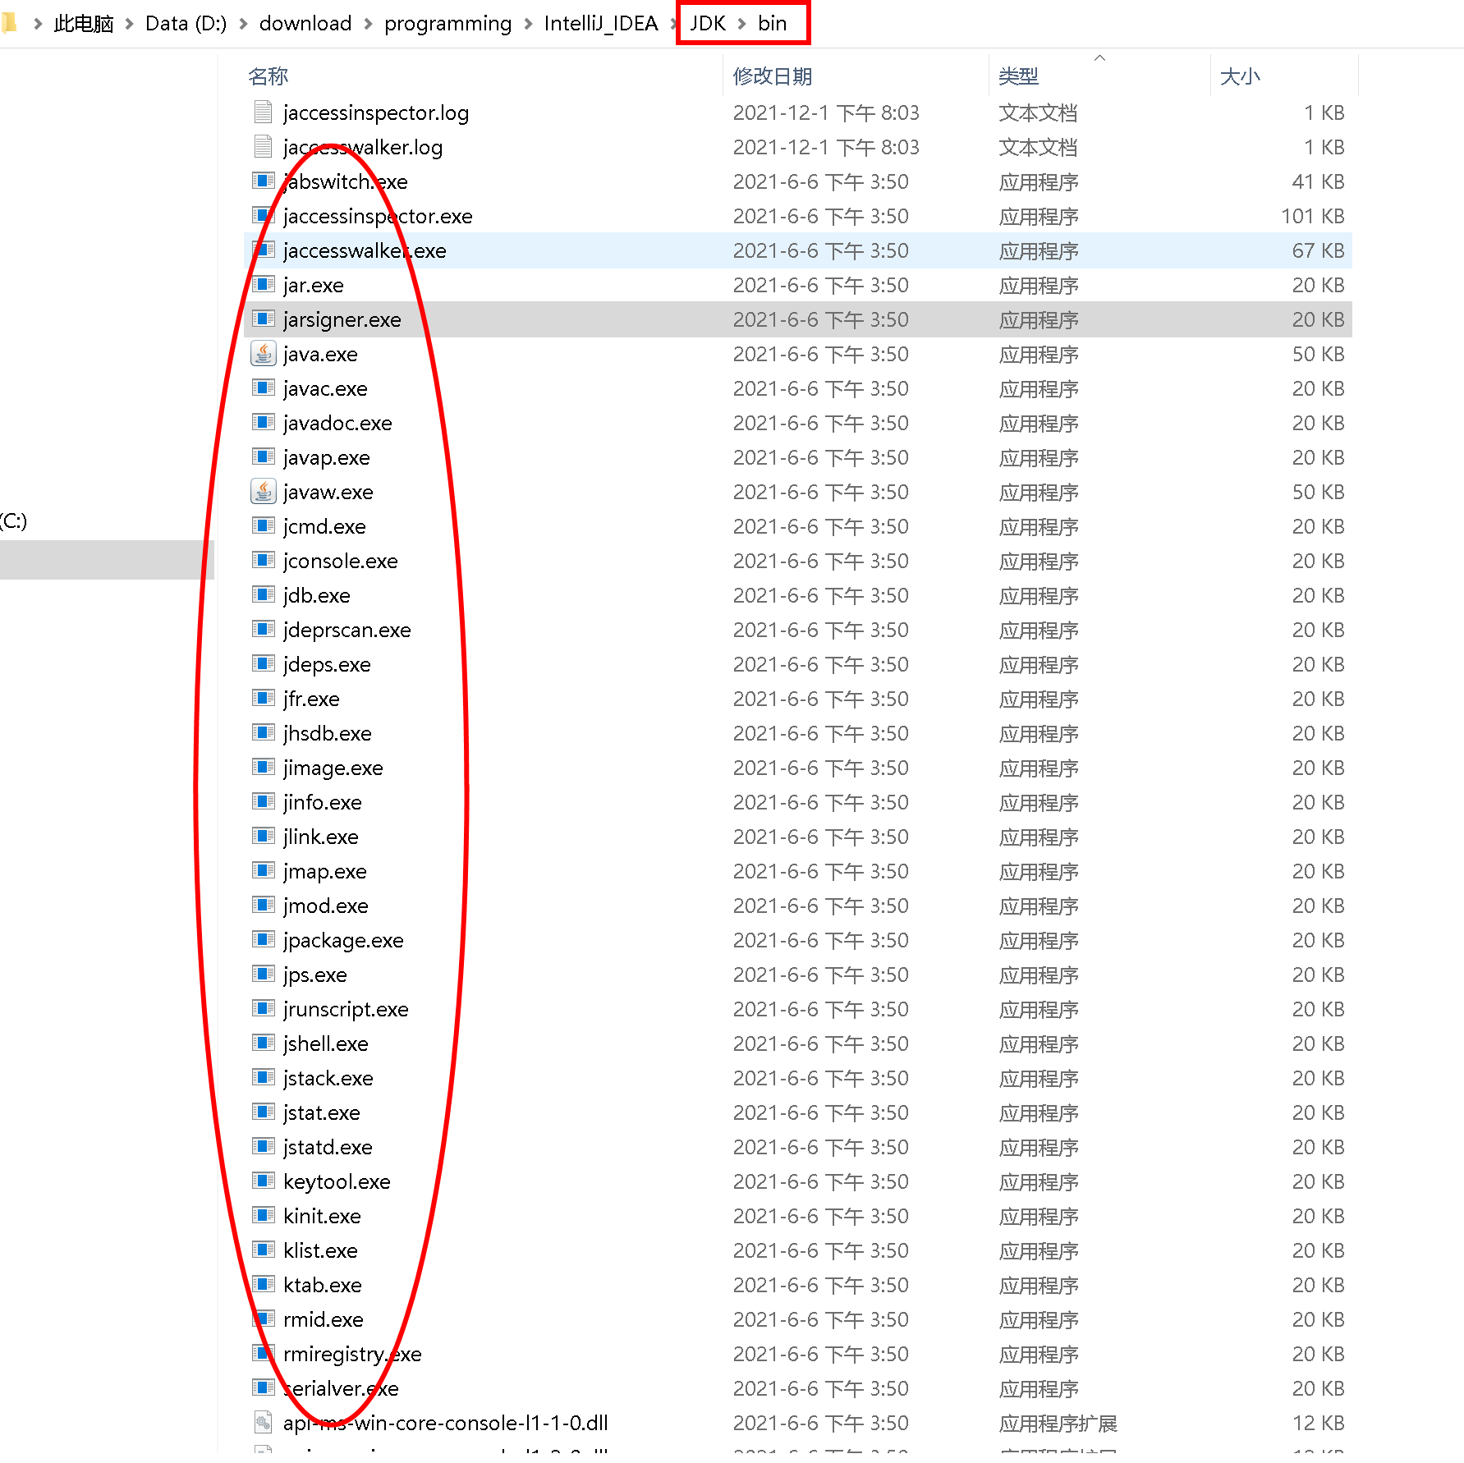Select the jshell.exe file name

click(326, 1043)
